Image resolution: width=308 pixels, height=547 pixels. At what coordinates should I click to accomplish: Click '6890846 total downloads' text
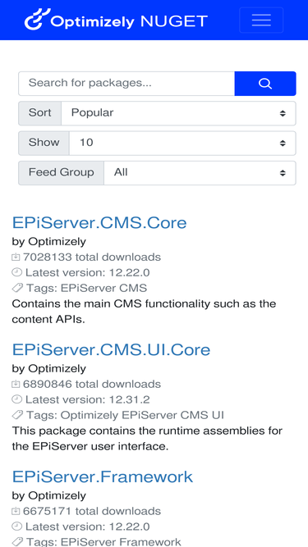[92, 384]
